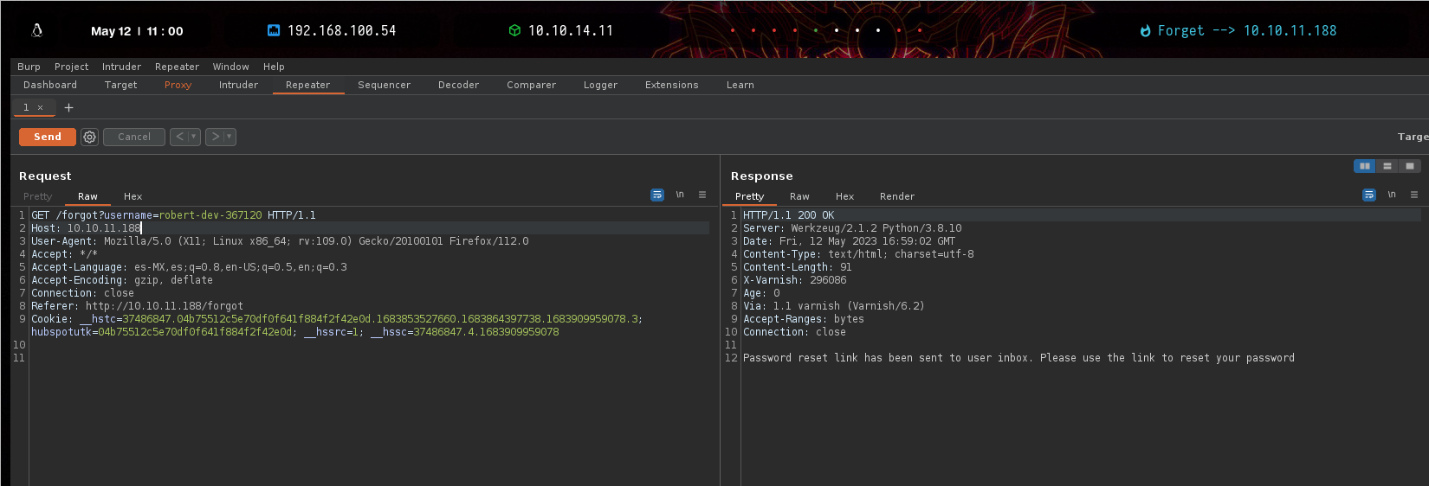This screenshot has height=486, width=1429.
Task: Expand the back history dropdown arrow
Action: point(194,137)
